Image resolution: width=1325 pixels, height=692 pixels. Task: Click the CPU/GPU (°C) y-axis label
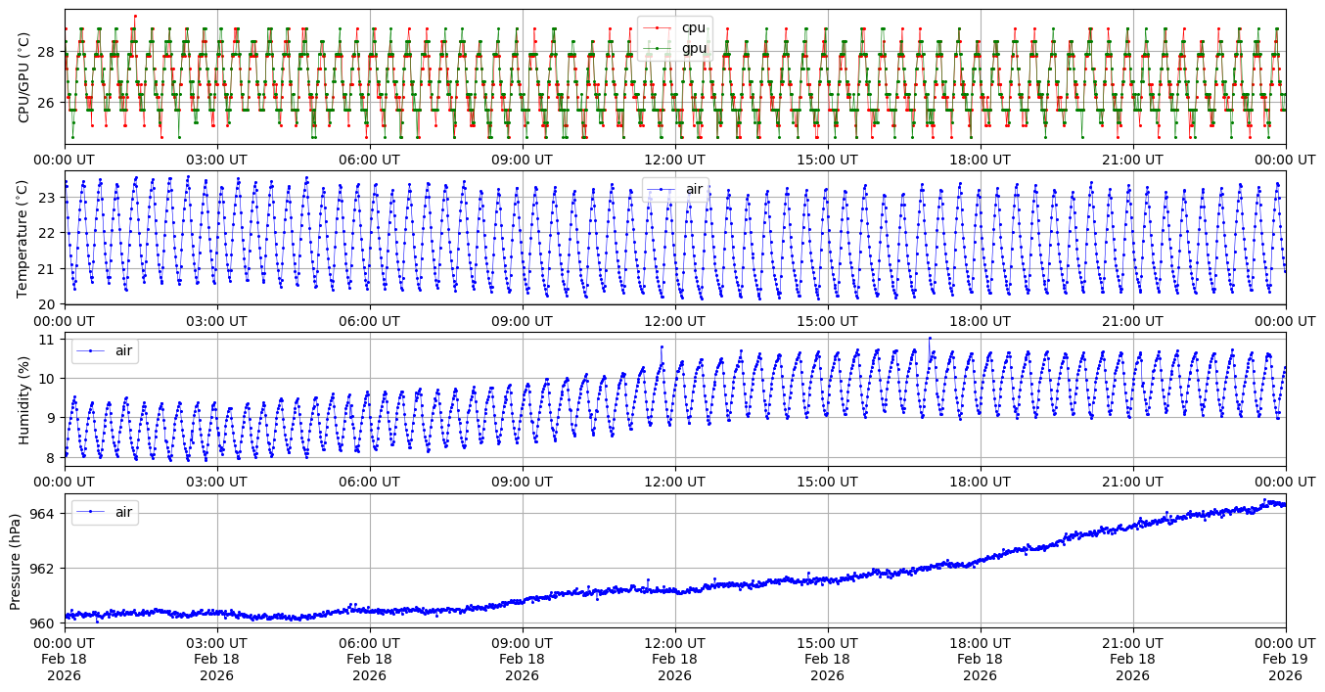point(24,76)
